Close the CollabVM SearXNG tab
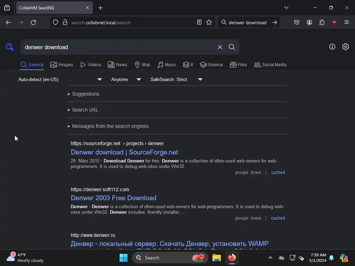The height and width of the screenshot is (266, 355). (x=87, y=8)
